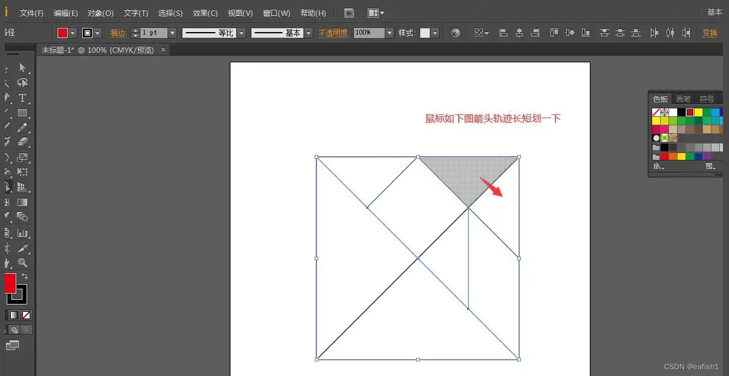This screenshot has width=729, height=376.
Task: Select the red swatch in the Swatches panel
Action: [x=690, y=112]
